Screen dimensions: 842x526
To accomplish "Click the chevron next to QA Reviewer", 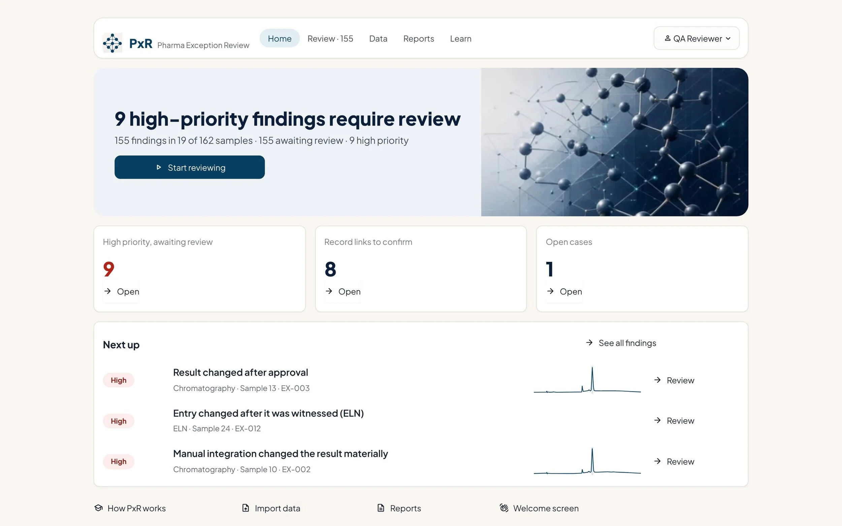I will (728, 39).
